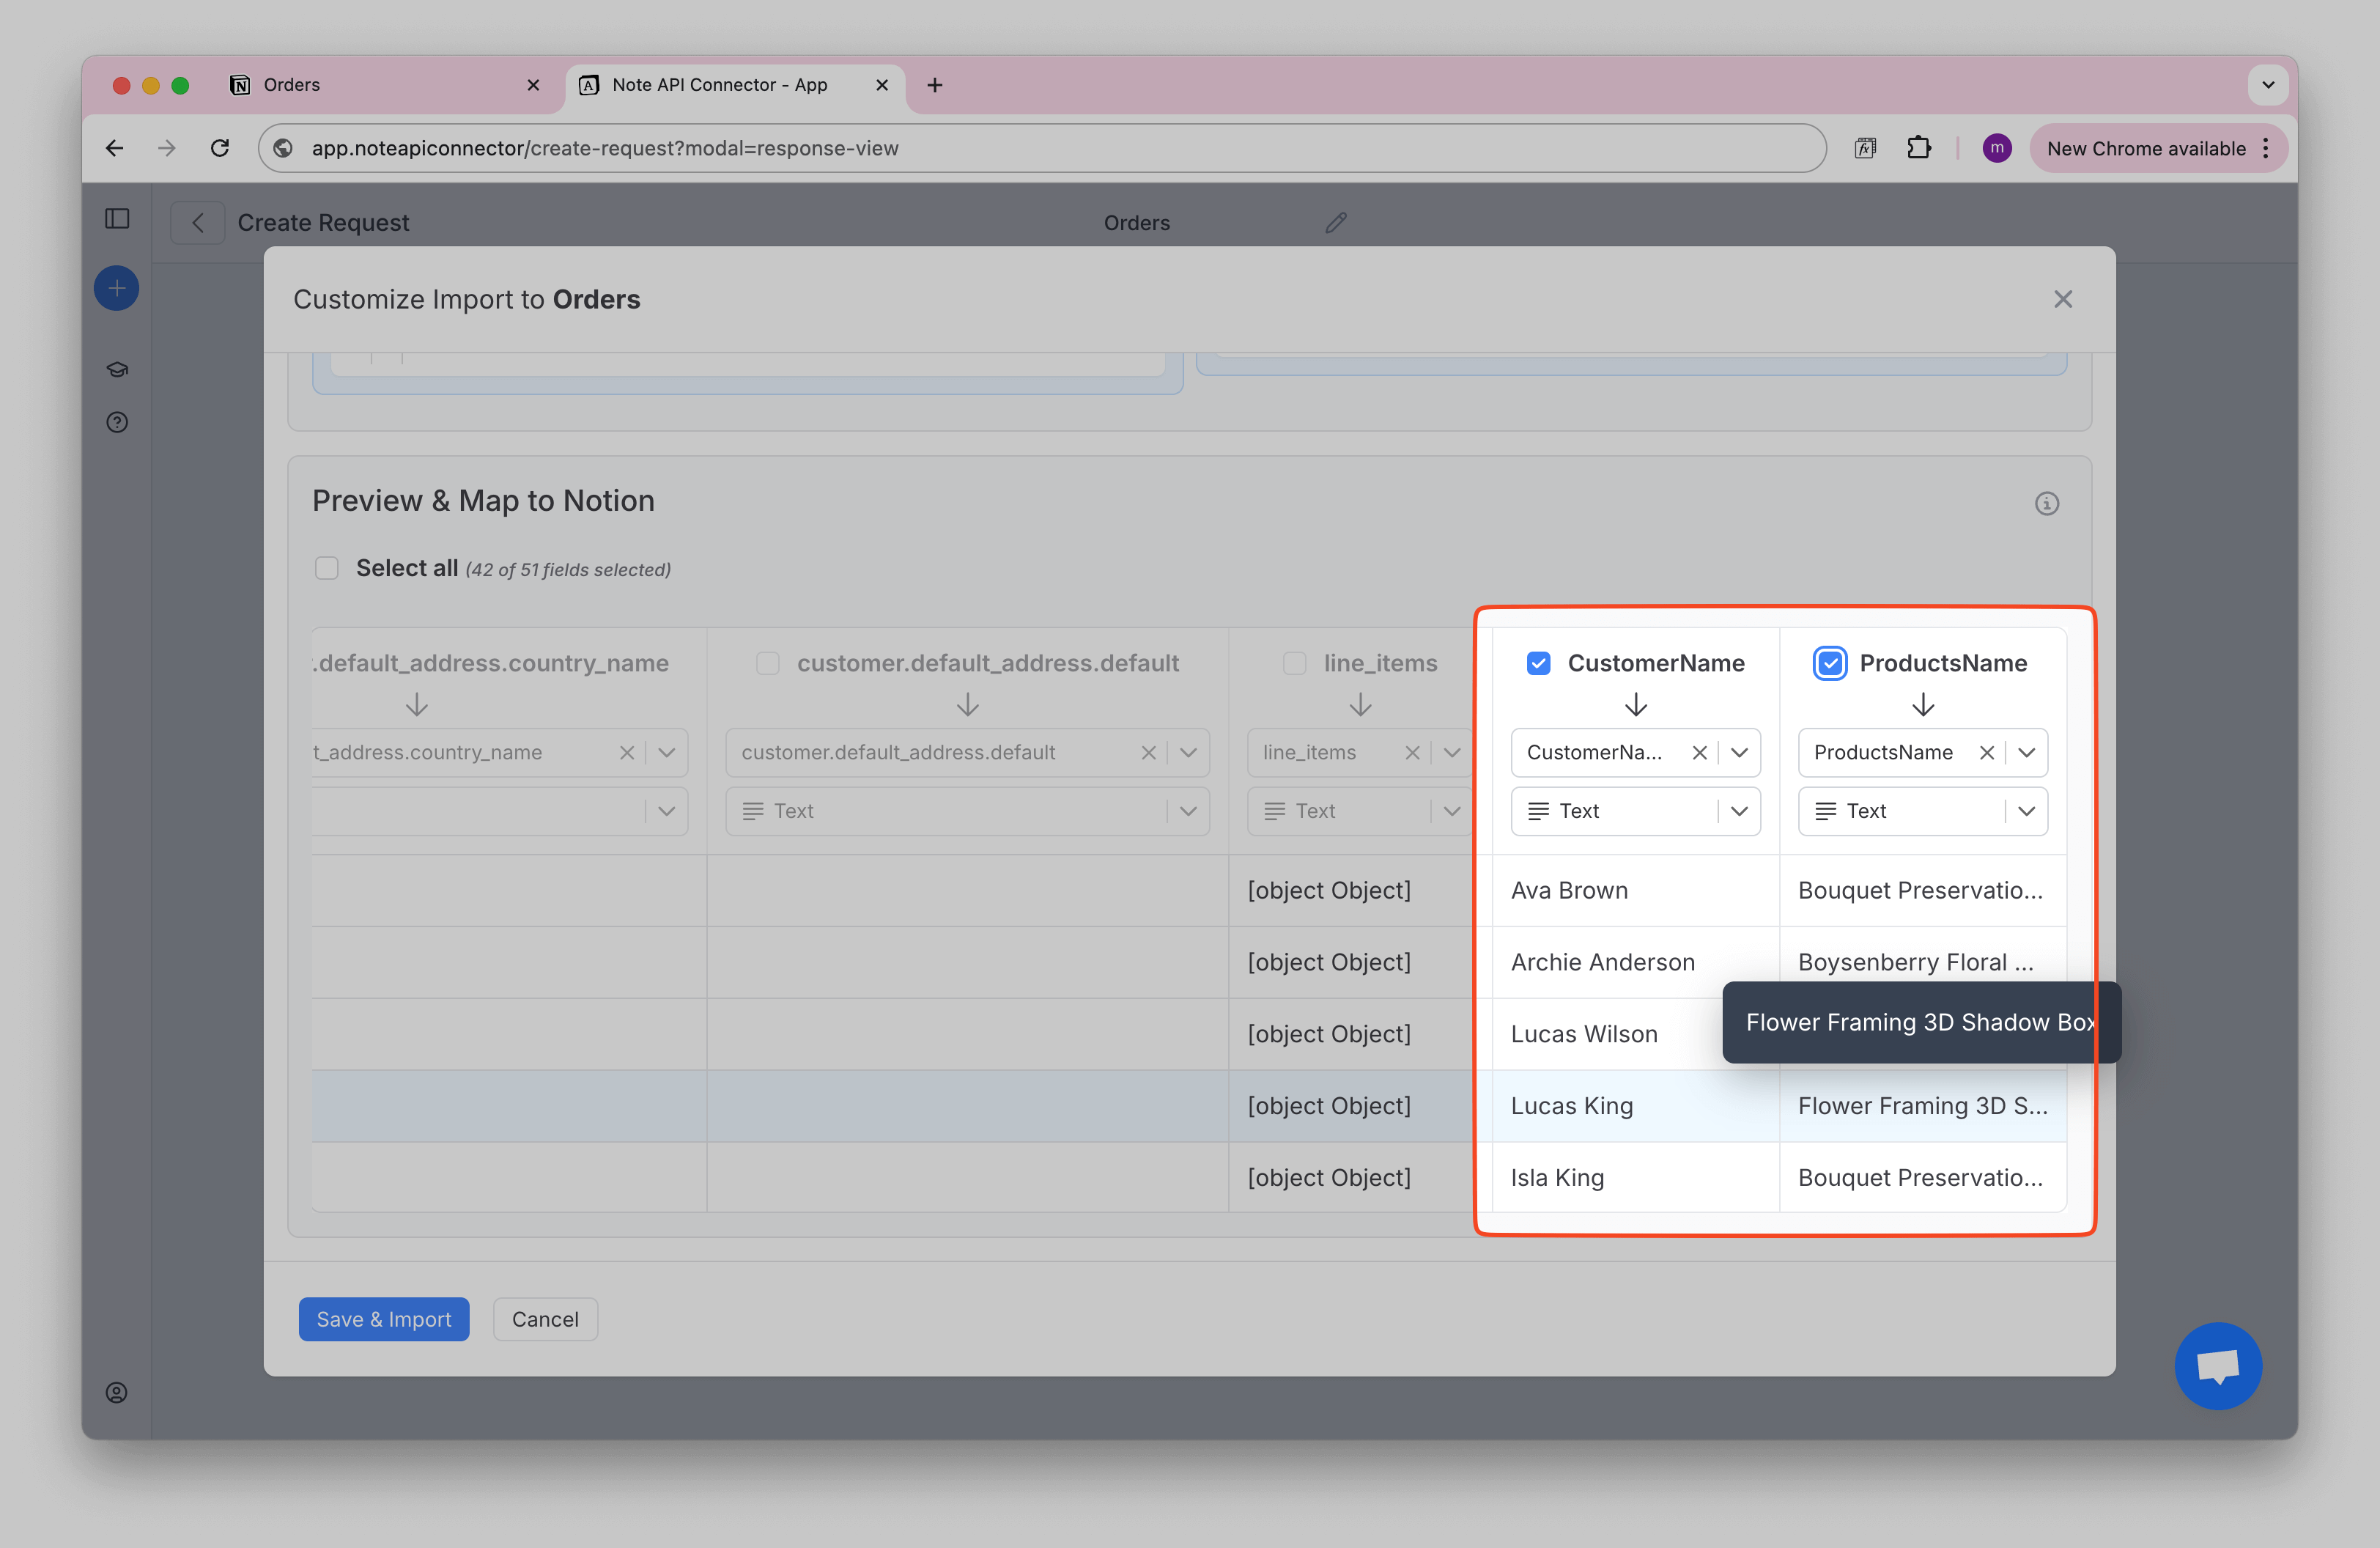Close the Customize Import modal

2062,299
